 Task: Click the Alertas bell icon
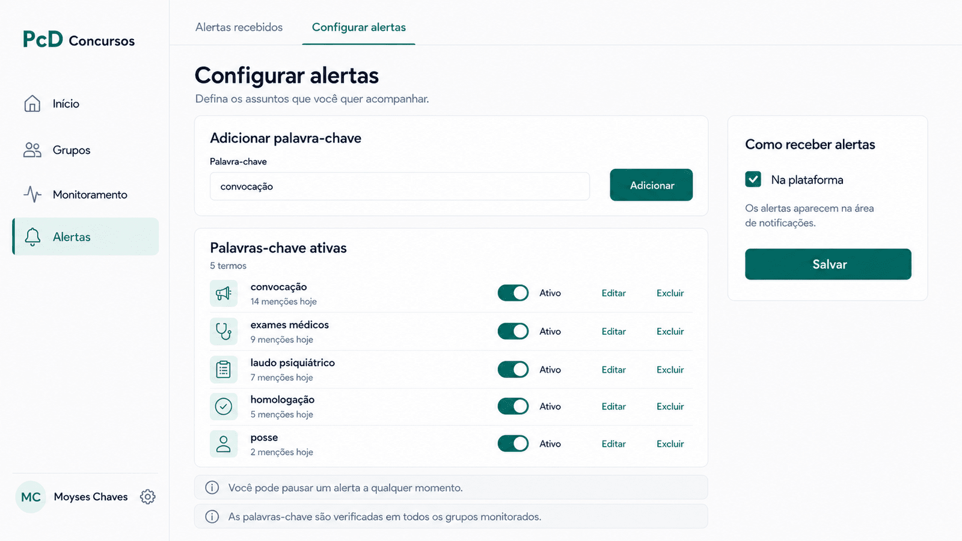coord(32,237)
